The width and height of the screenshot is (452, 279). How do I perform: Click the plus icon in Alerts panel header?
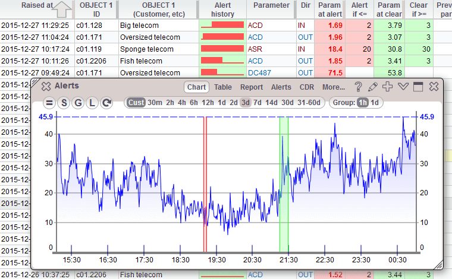pyautogui.click(x=388, y=87)
